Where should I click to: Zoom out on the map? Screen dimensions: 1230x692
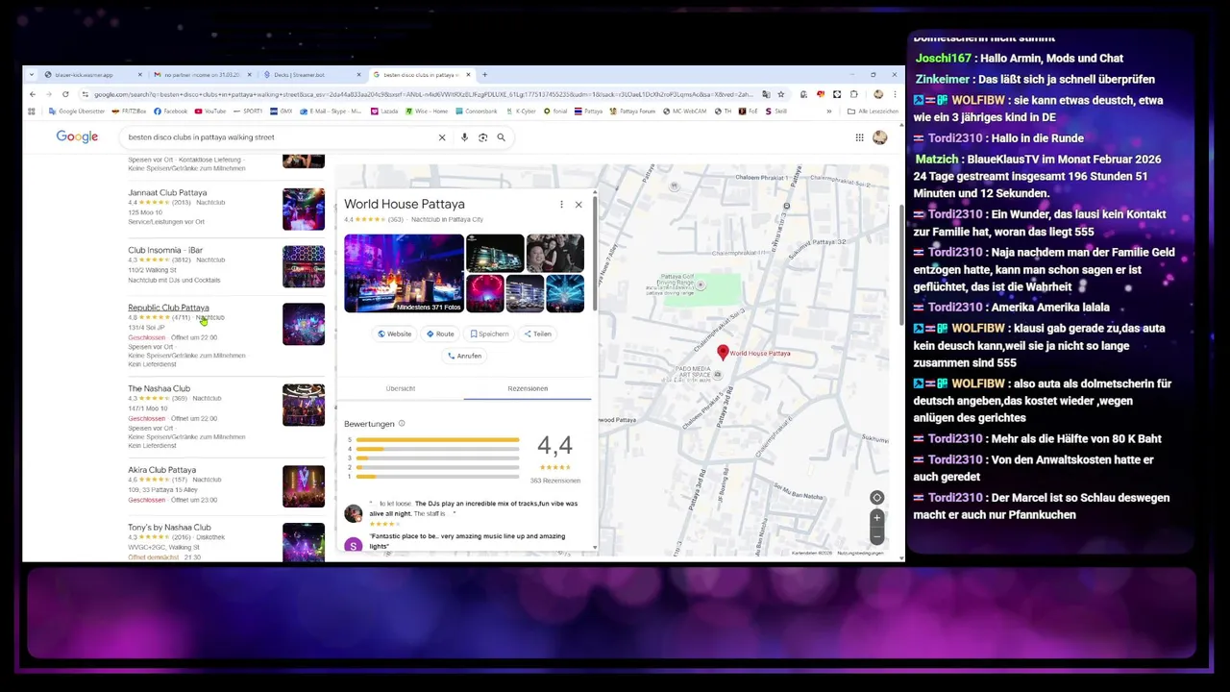[876, 535]
